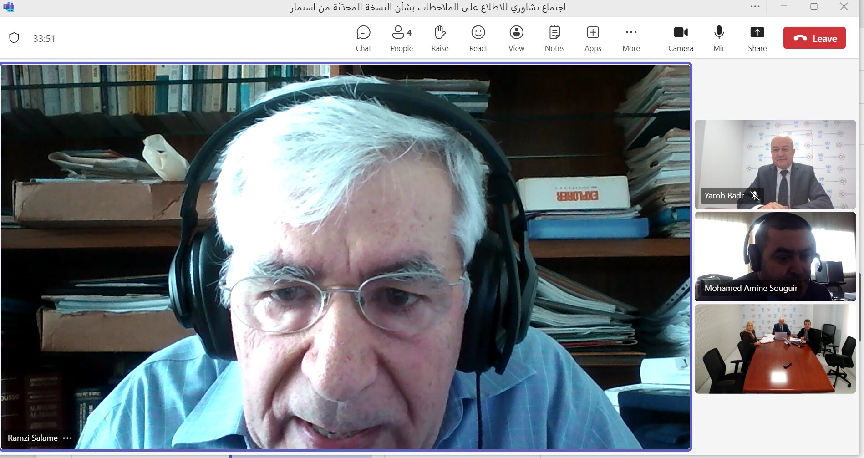This screenshot has width=864, height=458.
Task: Toggle the Camera on or off
Action: [681, 39]
